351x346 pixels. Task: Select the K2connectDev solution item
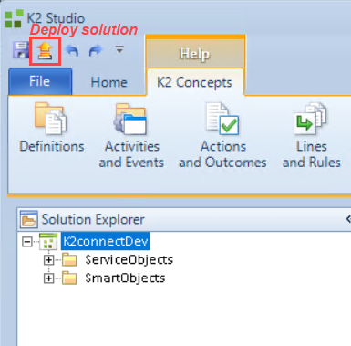(105, 242)
